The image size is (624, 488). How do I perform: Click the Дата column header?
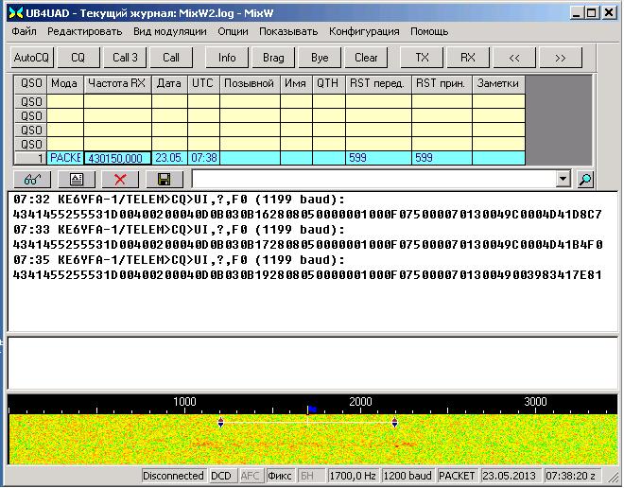point(169,84)
